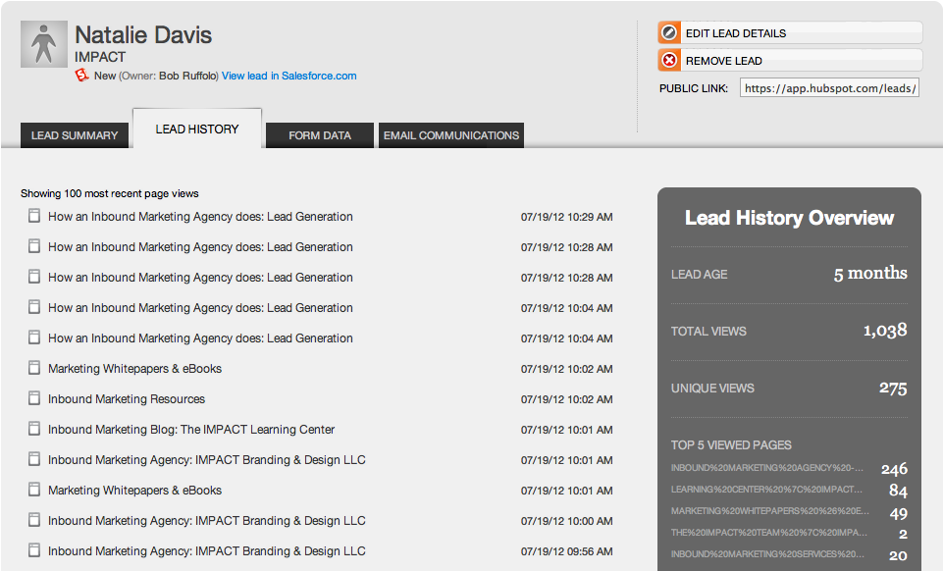The height and width of the screenshot is (571, 943).
Task: Click the view count 246
Action: 894,469
